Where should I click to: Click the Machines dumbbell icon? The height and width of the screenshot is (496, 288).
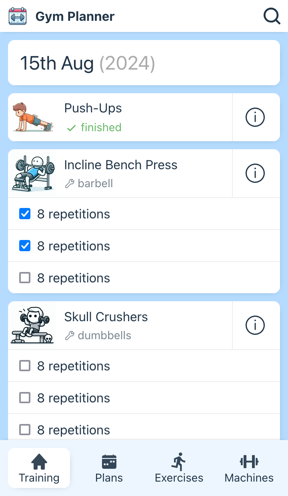249,462
